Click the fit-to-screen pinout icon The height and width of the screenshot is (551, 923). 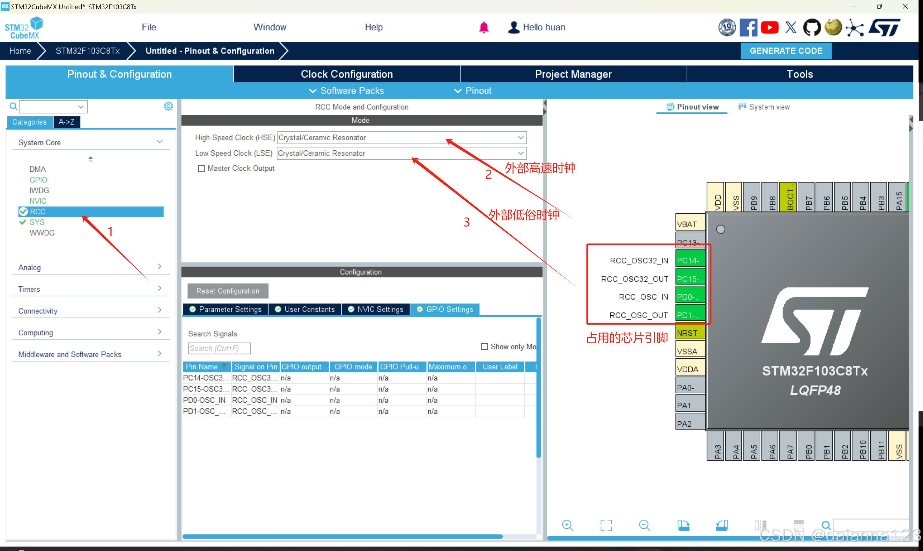tap(606, 525)
